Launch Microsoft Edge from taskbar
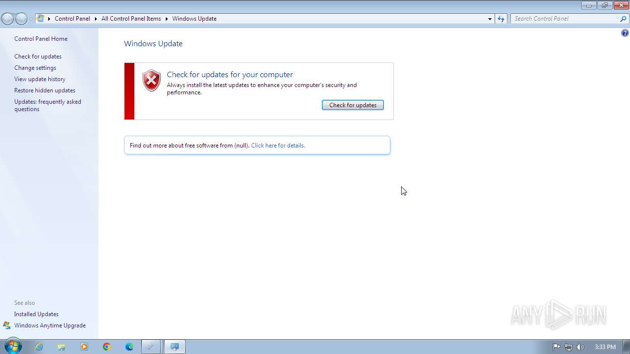Image resolution: width=630 pixels, height=354 pixels. pos(129,347)
